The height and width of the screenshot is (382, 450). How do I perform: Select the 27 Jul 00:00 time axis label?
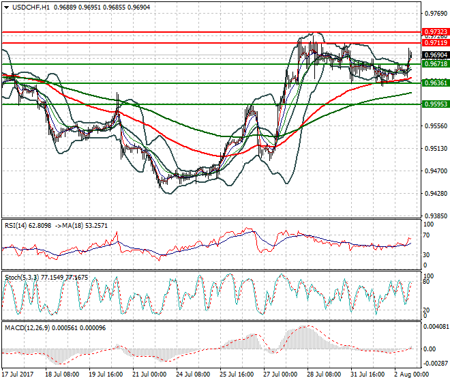(x=280, y=374)
